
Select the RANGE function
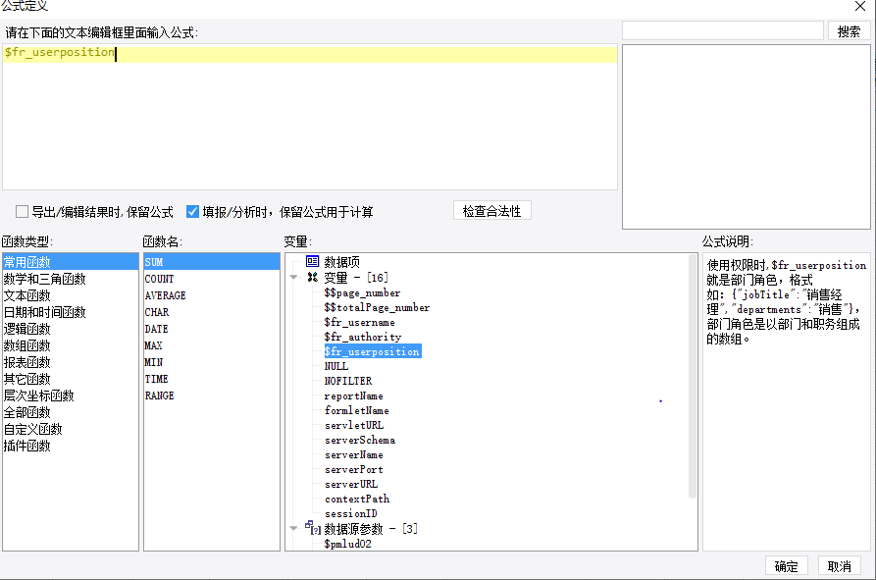[212, 395]
